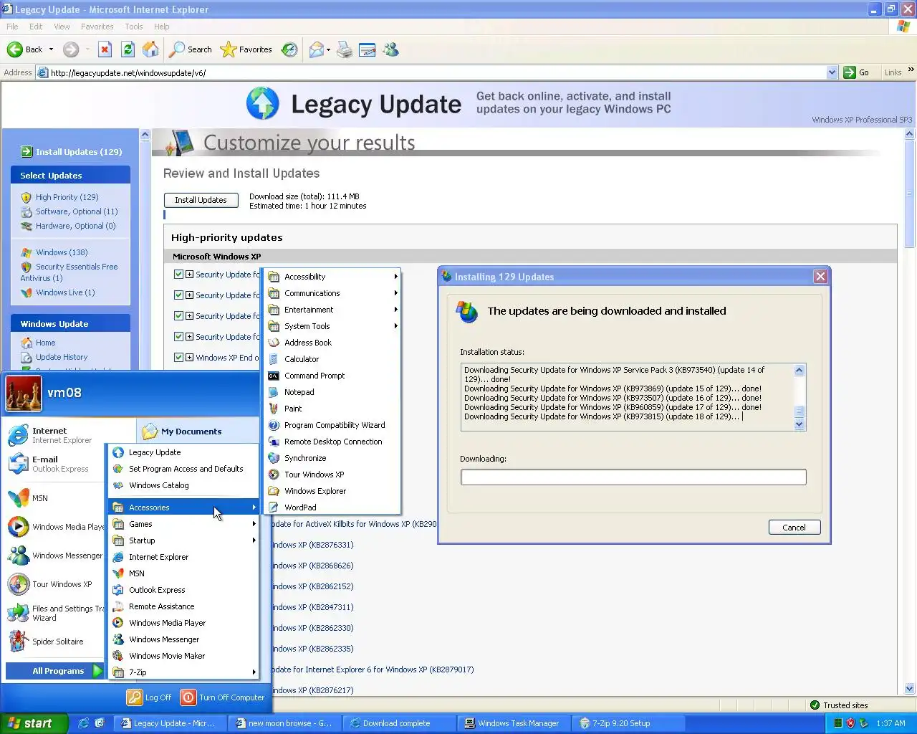Expand the 7-Zip program folder

[x=183, y=672]
